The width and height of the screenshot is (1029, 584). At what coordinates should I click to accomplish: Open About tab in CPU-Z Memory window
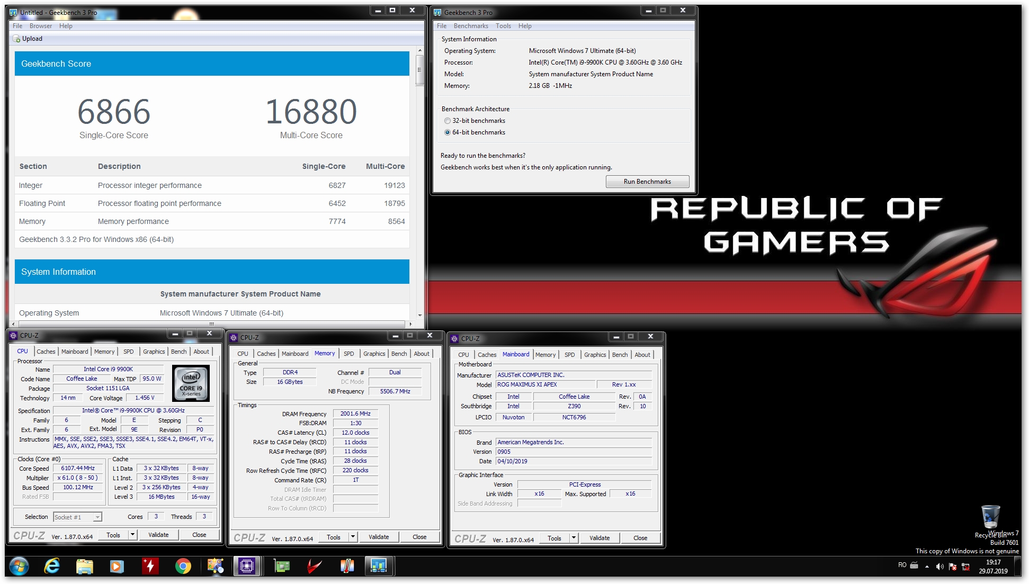coord(422,354)
